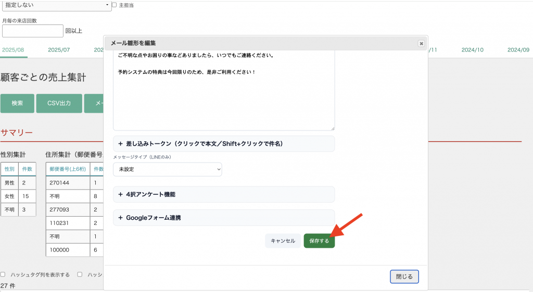Viewport: 533px width, 292px height.
Task: Expand the 4択アンケート機能 section
Action: (x=223, y=194)
